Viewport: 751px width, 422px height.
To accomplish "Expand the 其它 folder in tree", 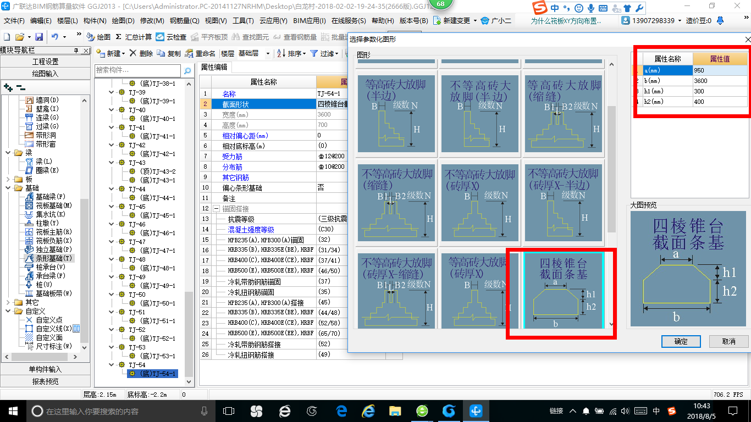I will click(8, 302).
